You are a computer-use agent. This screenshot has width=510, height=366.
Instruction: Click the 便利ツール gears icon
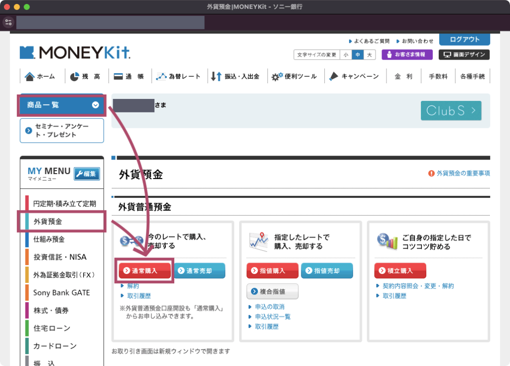pos(277,77)
